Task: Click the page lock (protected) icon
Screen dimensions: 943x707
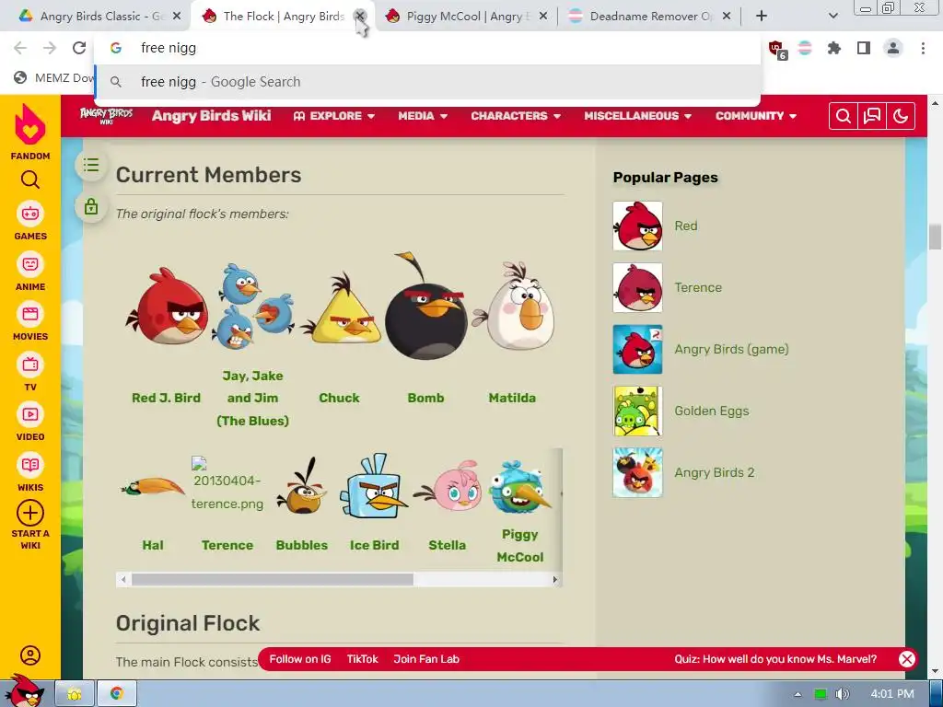Action: pyautogui.click(x=91, y=206)
